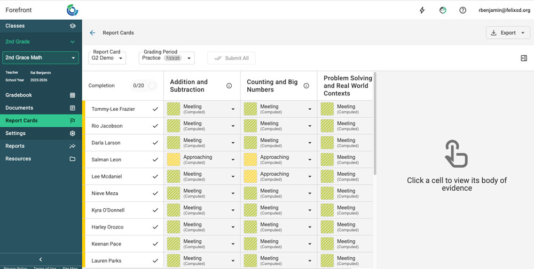
Task: Click the face icon in top header
Action: [443, 10]
